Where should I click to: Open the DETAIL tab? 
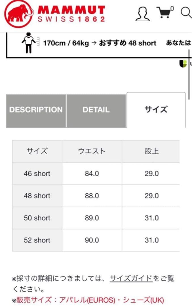pyautogui.click(x=96, y=110)
